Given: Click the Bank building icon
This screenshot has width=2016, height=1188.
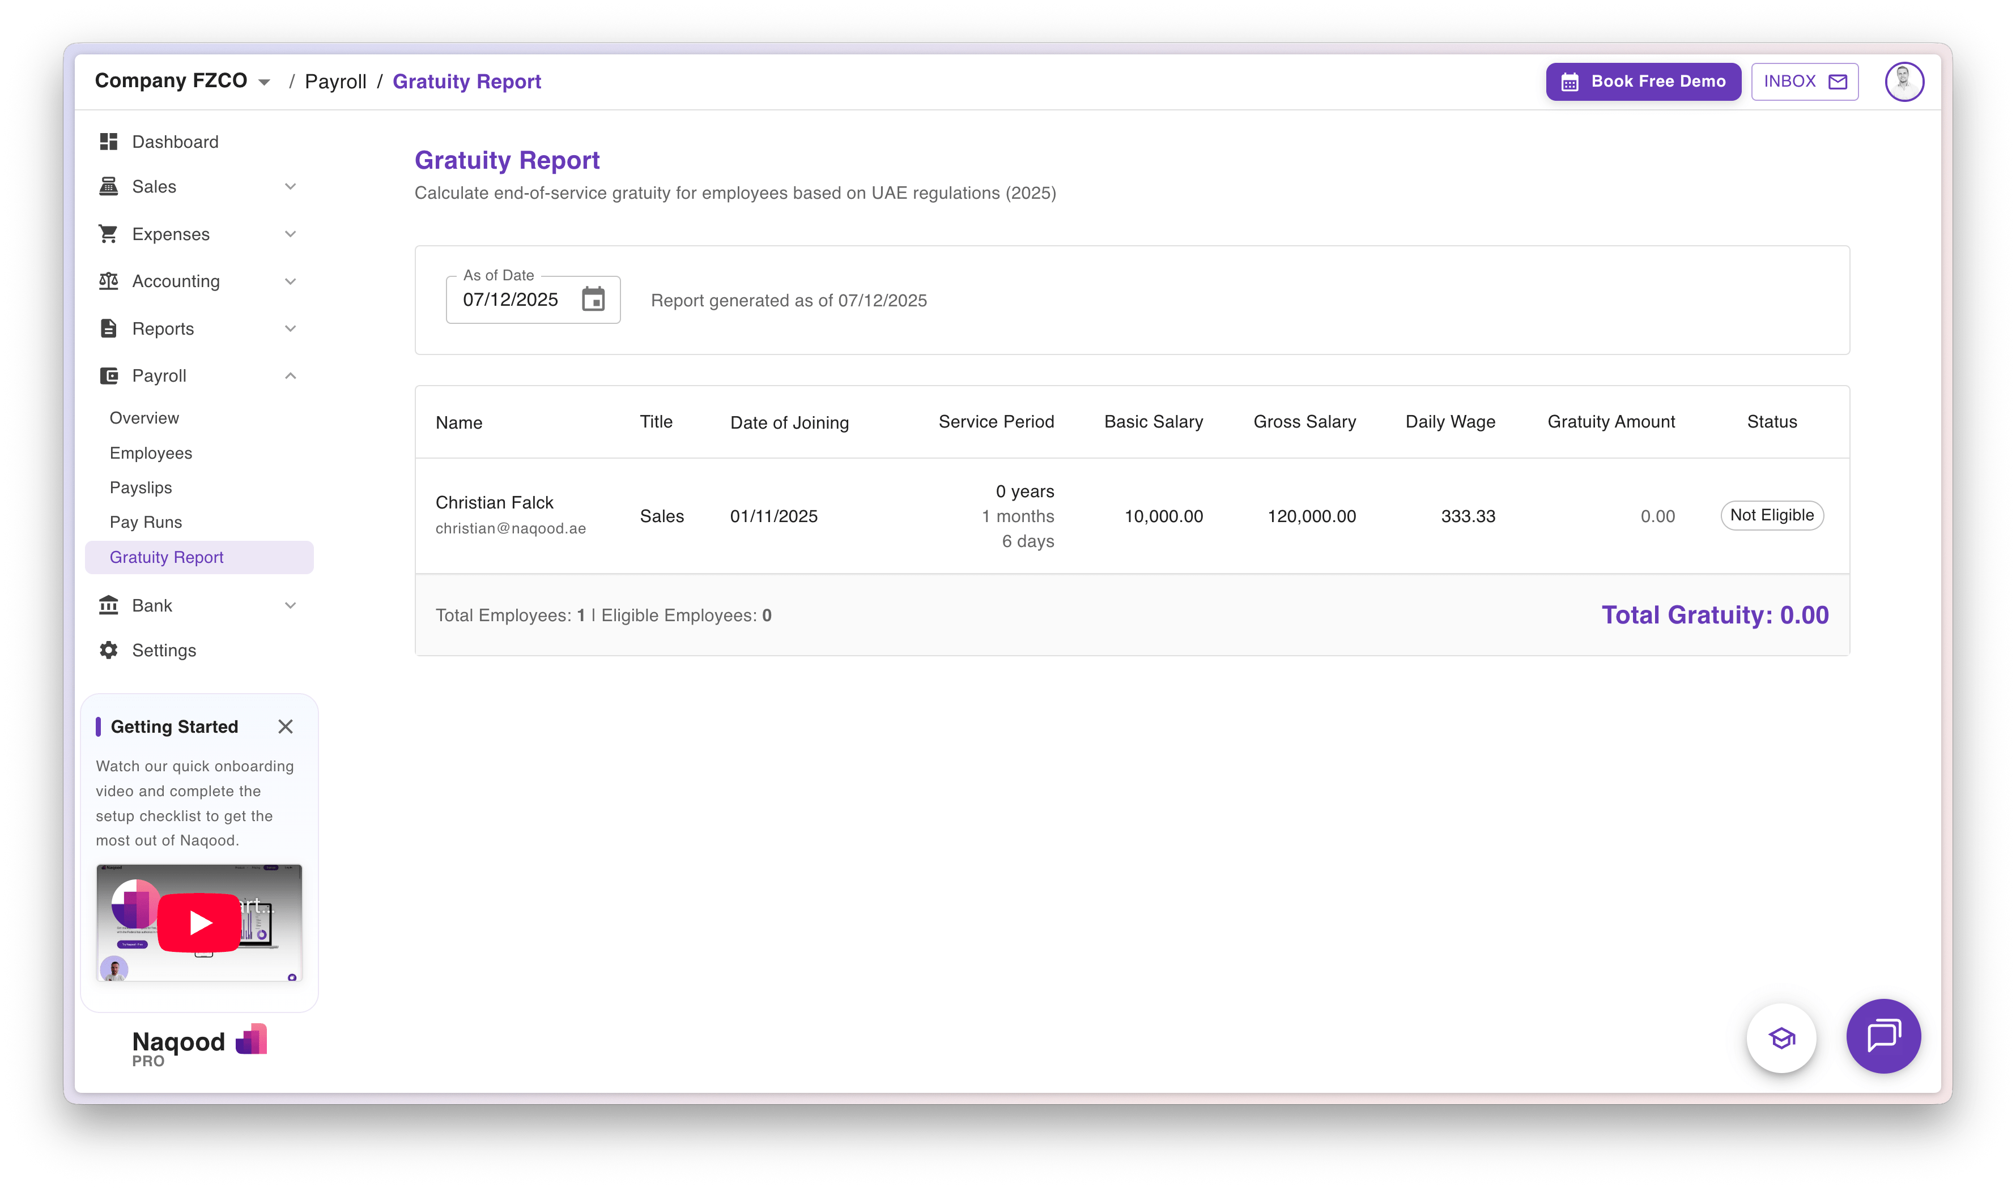Looking at the screenshot, I should 109,605.
